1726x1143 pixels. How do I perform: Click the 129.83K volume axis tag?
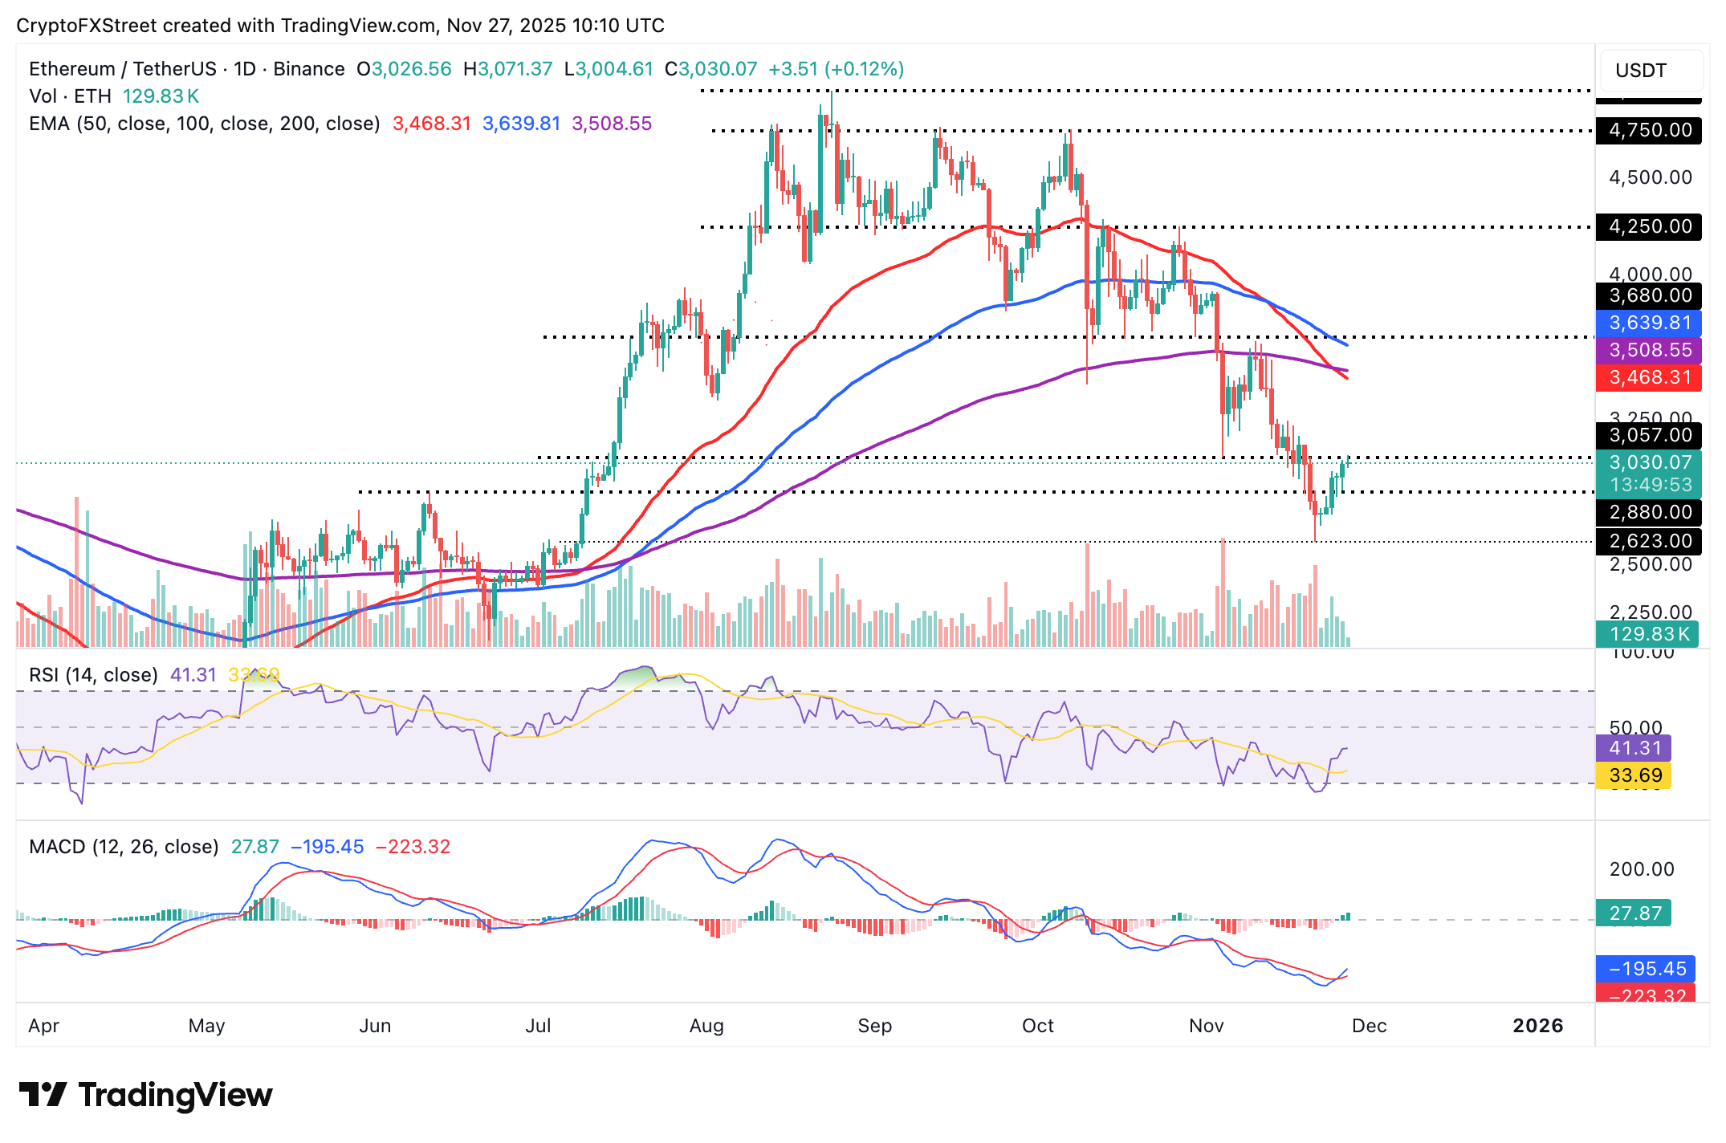(1649, 634)
